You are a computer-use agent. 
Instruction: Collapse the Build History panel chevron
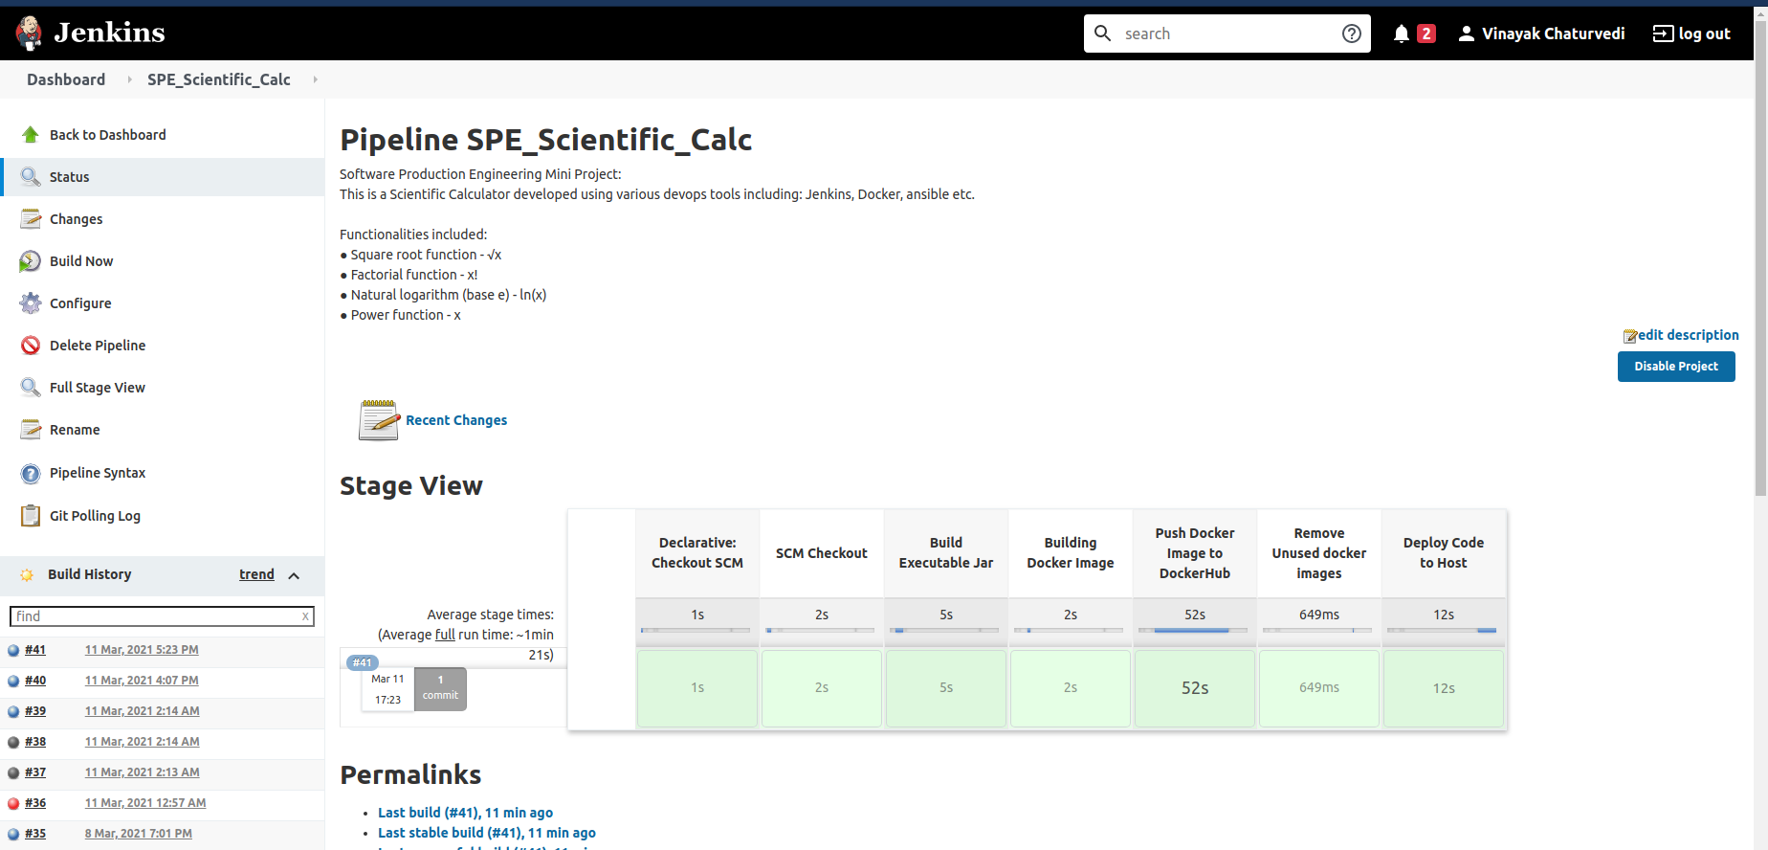pos(294,575)
